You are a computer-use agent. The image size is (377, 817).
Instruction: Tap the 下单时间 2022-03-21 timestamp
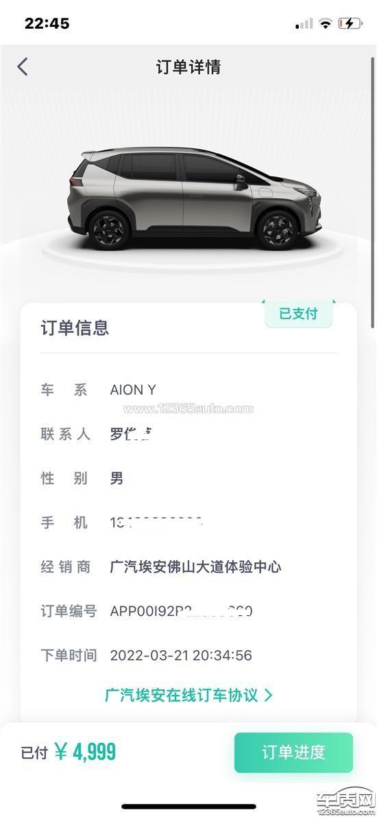click(181, 656)
